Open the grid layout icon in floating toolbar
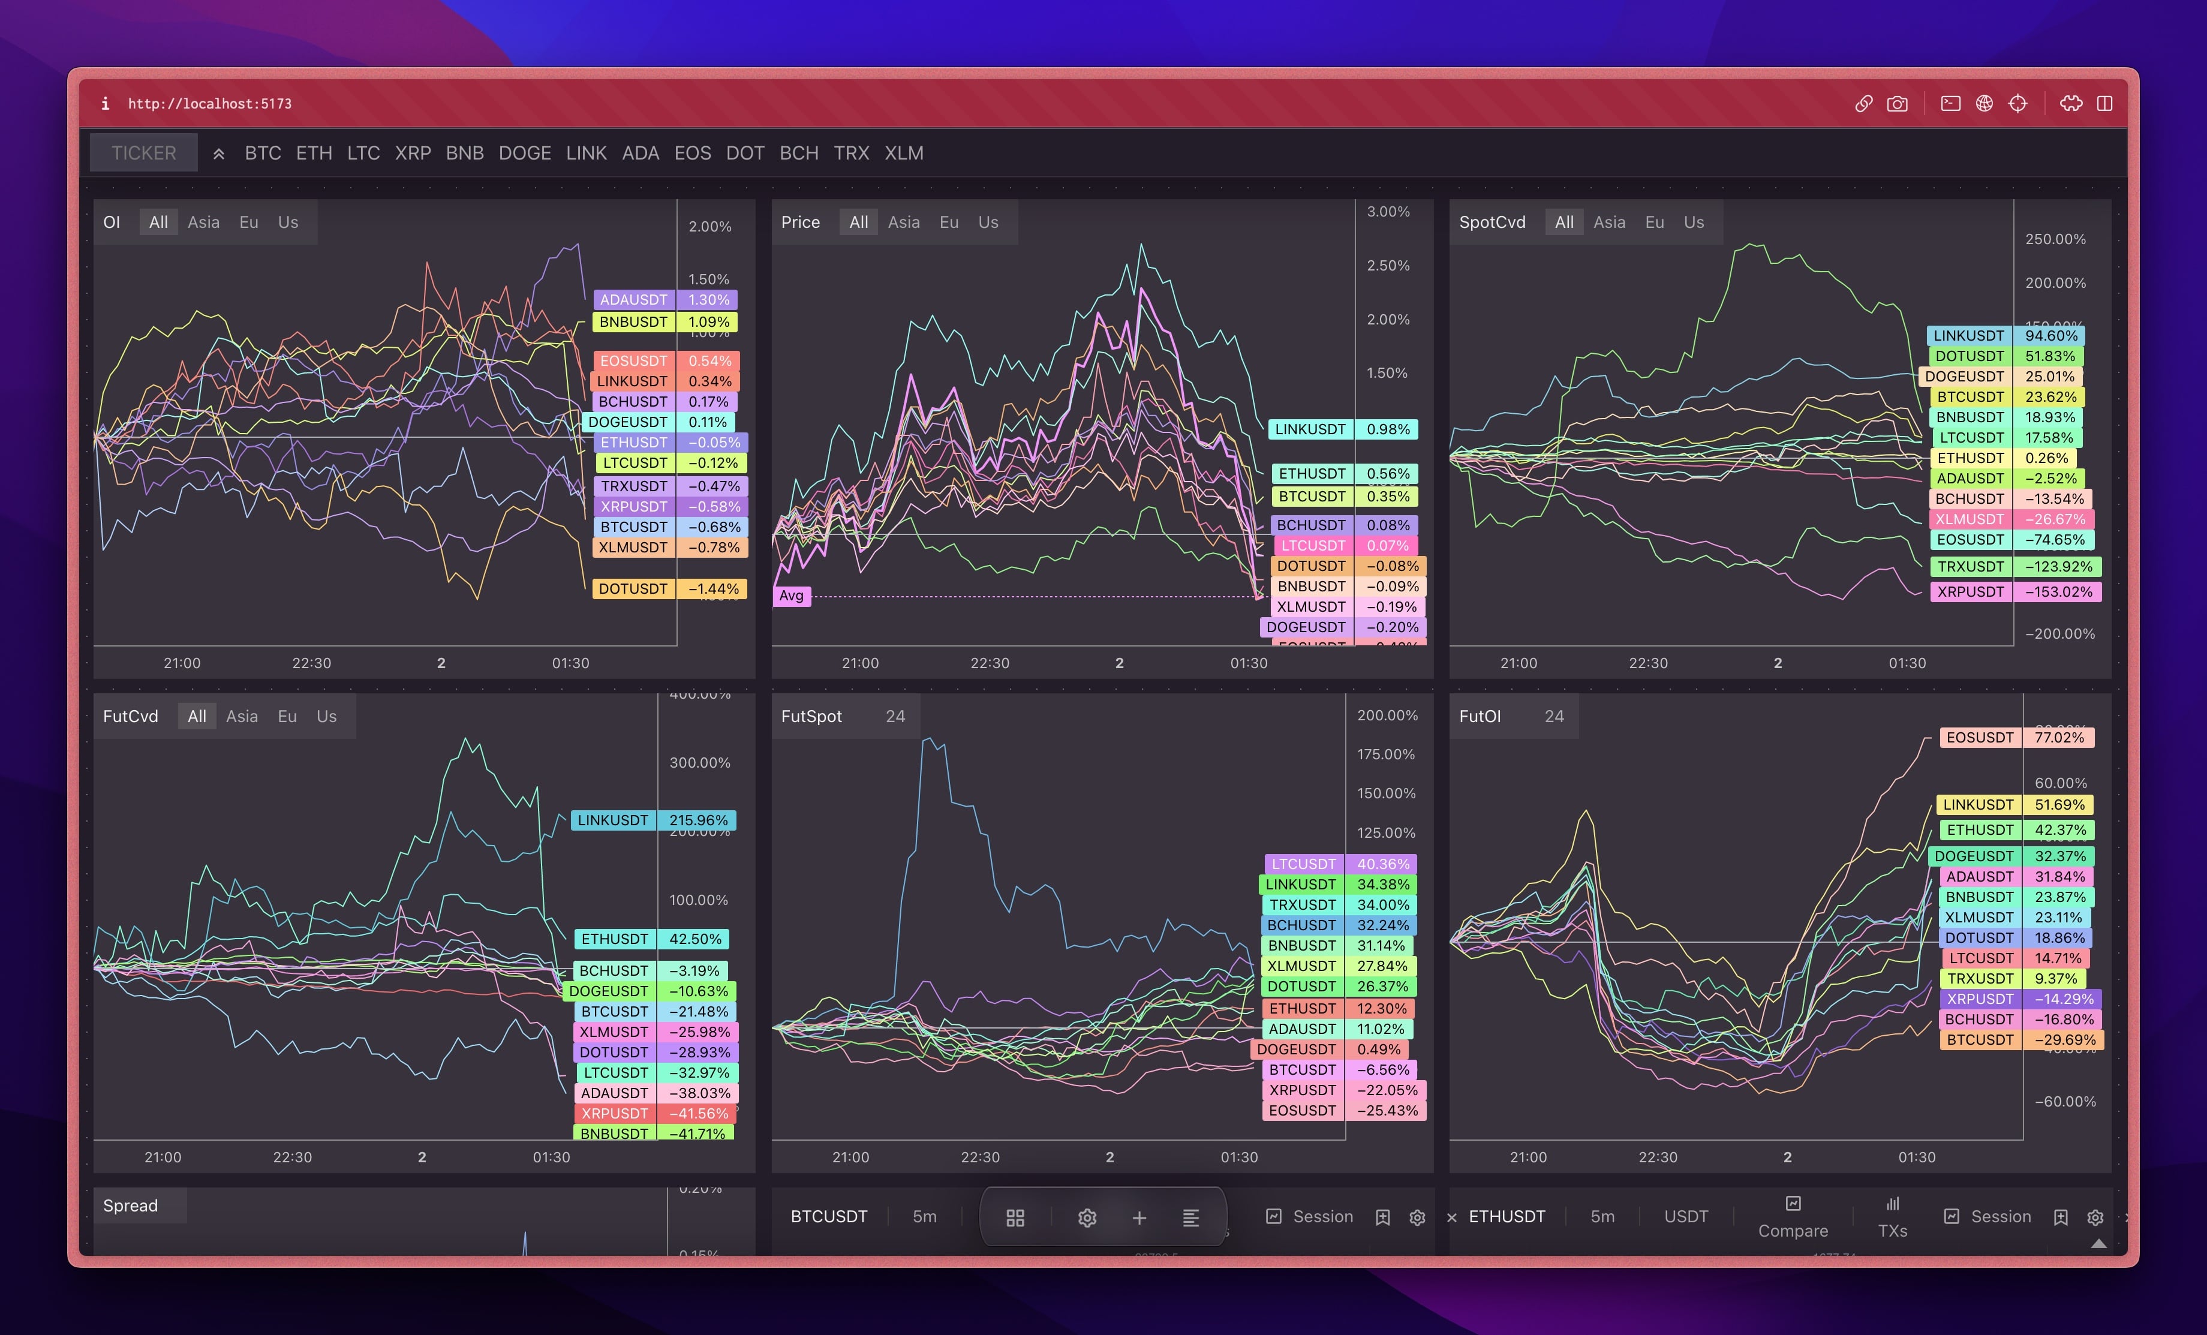The height and width of the screenshot is (1335, 2207). coord(1015,1217)
